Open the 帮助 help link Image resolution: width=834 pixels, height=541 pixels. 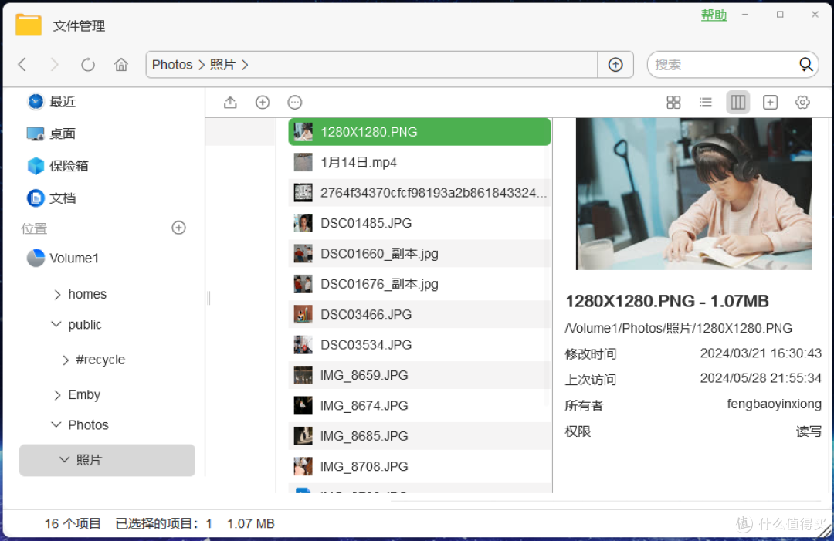click(714, 15)
